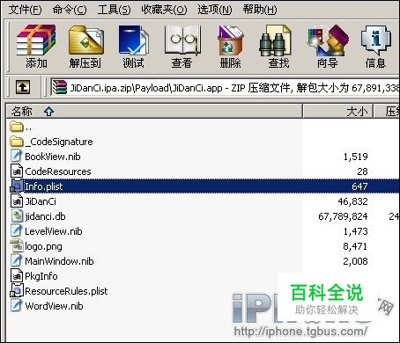Select the parent folder ".." icon
The width and height of the screenshot is (400, 343).
17,127
